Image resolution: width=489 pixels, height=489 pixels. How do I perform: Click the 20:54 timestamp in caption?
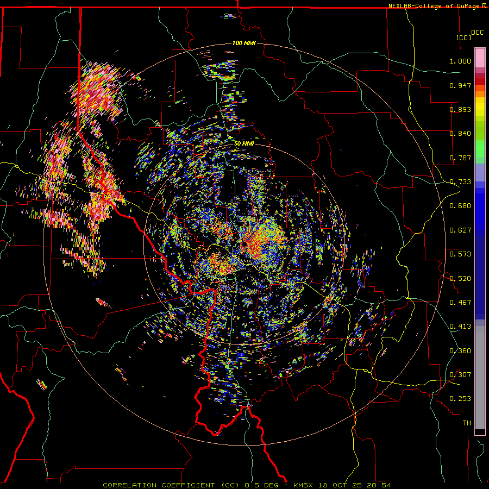pyautogui.click(x=380, y=485)
